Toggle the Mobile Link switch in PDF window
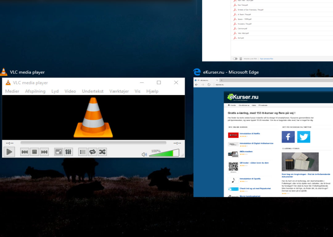The width and height of the screenshot is (333, 237). 235,59
